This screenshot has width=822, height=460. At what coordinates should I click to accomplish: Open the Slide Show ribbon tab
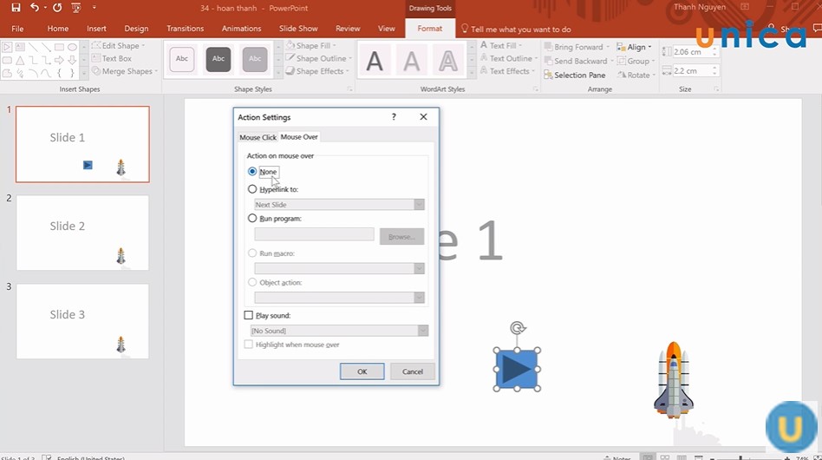298,29
